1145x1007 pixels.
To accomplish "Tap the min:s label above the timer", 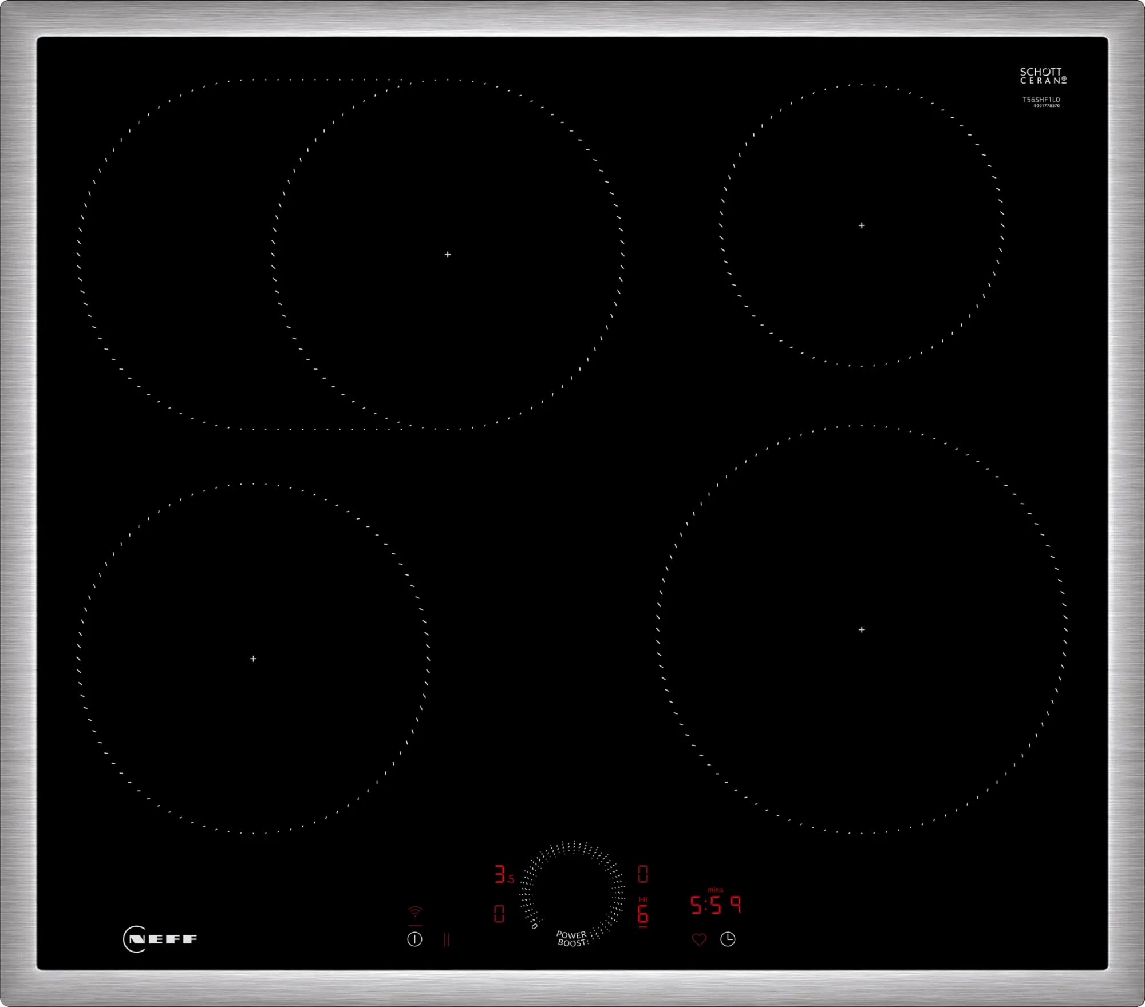I will (716, 889).
